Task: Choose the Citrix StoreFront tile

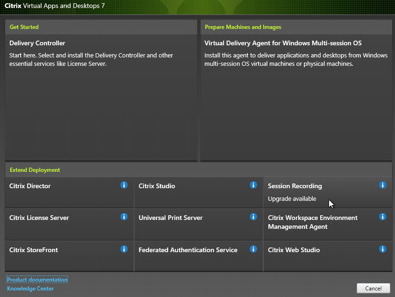Action: tap(69, 256)
